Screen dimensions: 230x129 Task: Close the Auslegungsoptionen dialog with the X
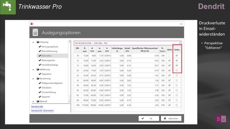pos(181,24)
